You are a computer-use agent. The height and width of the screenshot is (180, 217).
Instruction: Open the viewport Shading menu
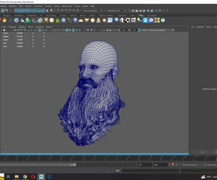point(12,27)
